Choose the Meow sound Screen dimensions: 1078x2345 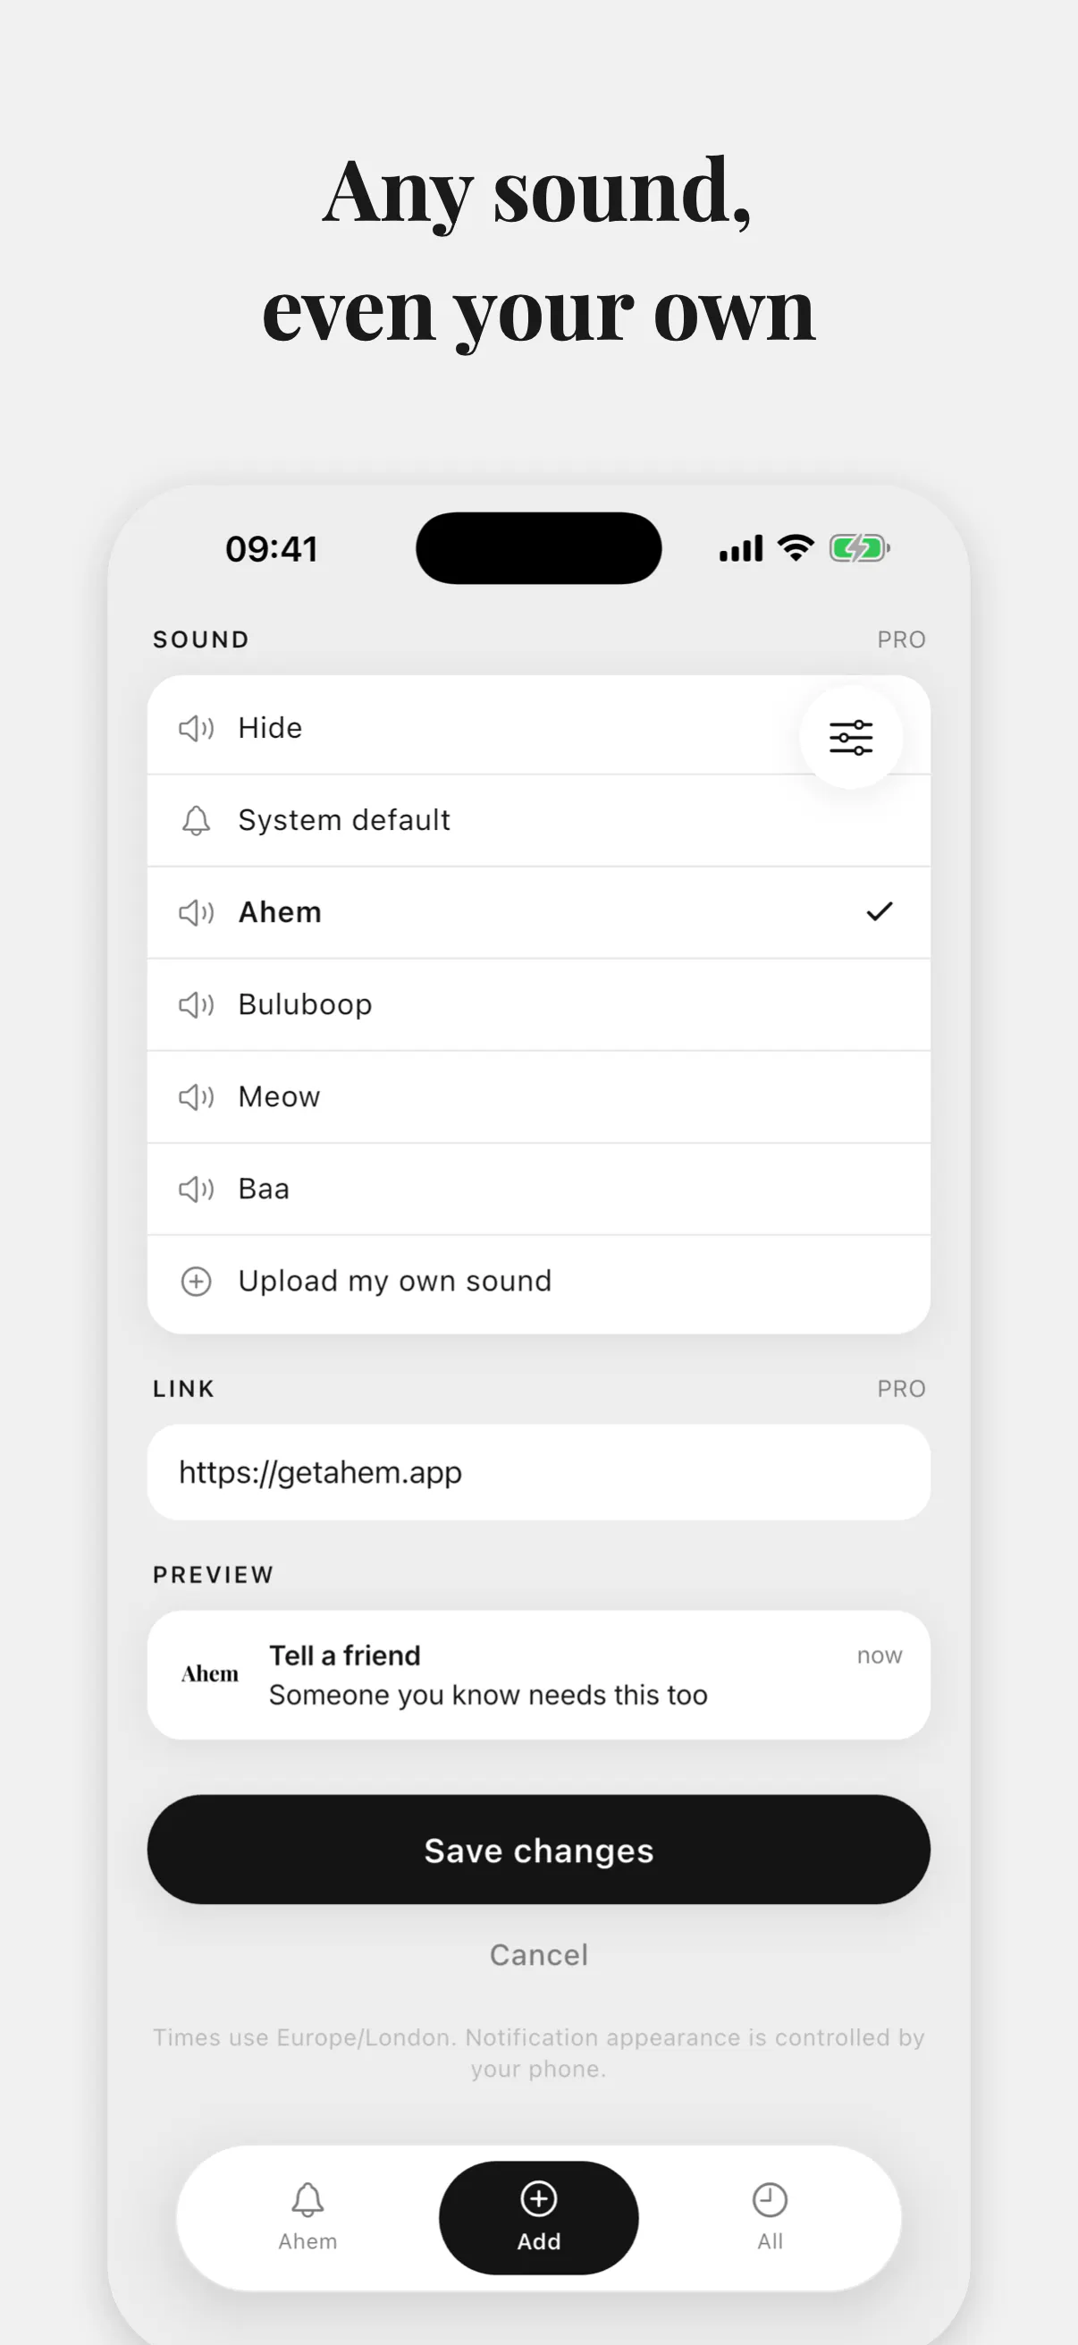[x=538, y=1096]
